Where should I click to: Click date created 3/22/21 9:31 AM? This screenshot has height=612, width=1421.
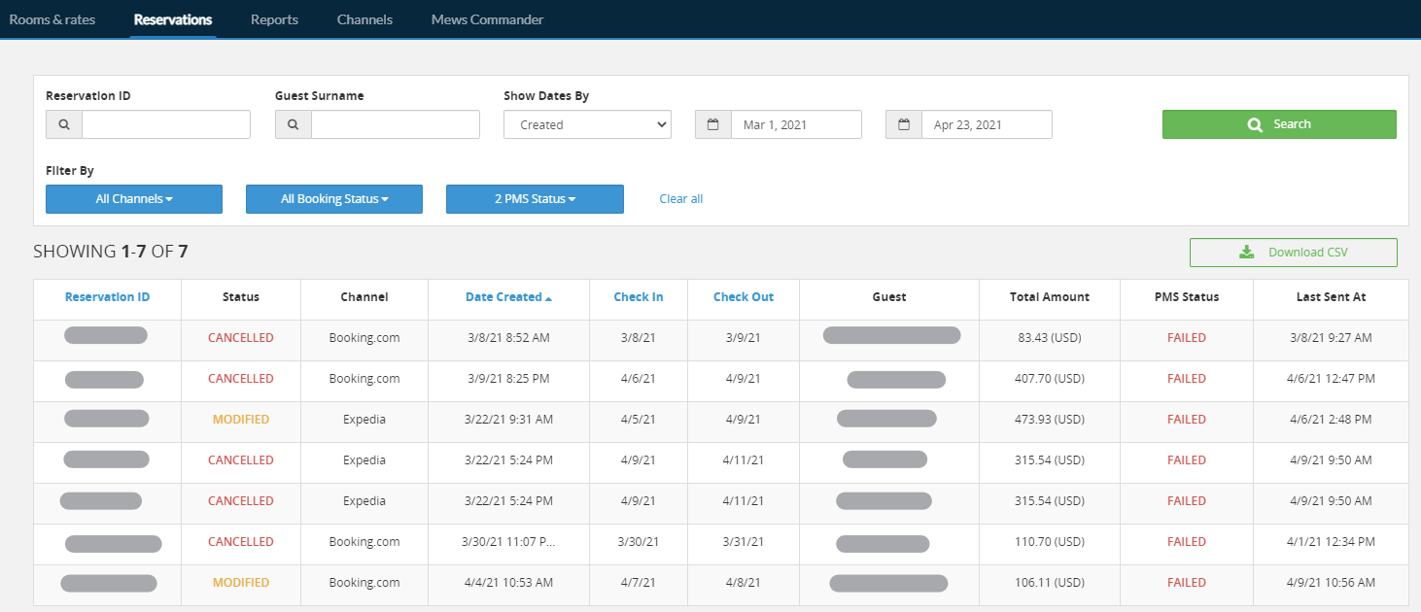(509, 420)
